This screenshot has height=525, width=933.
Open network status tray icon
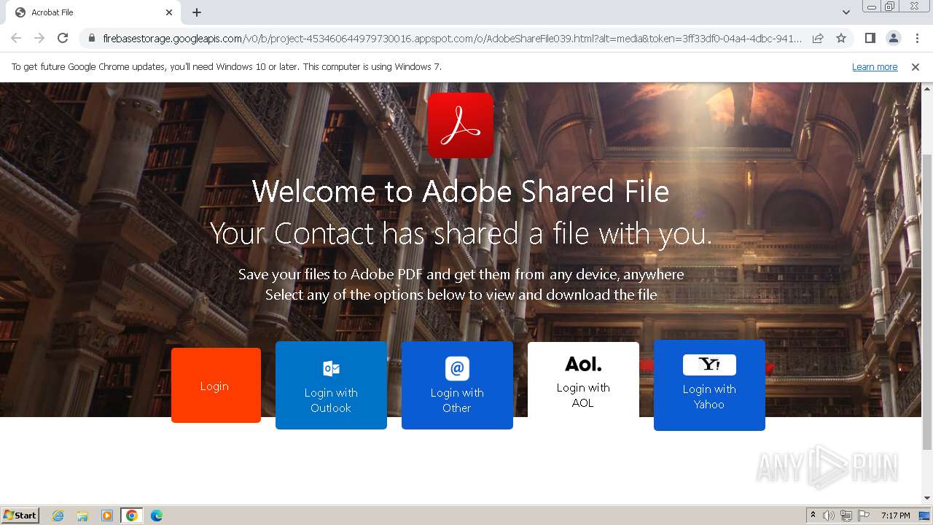click(x=846, y=516)
